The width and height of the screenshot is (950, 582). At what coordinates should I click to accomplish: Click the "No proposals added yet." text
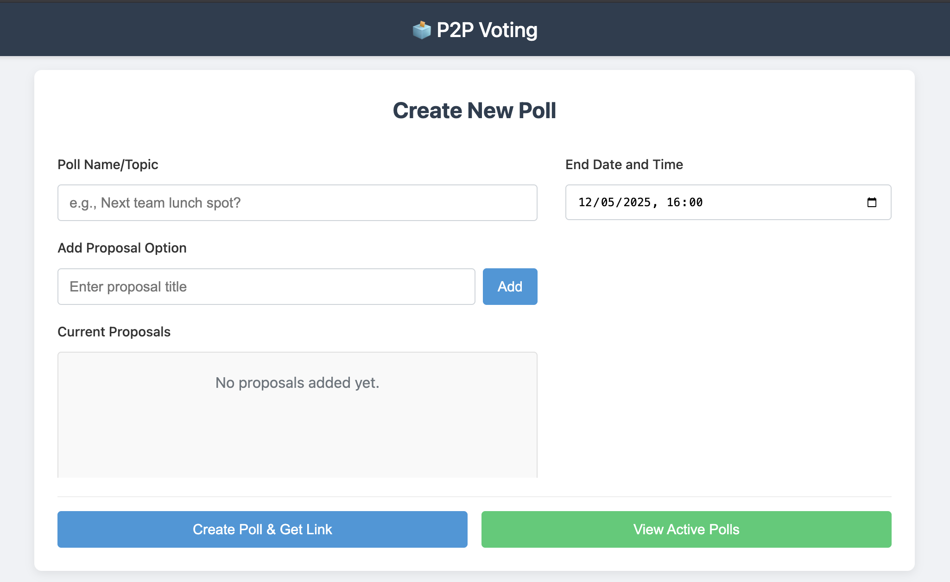click(x=297, y=383)
